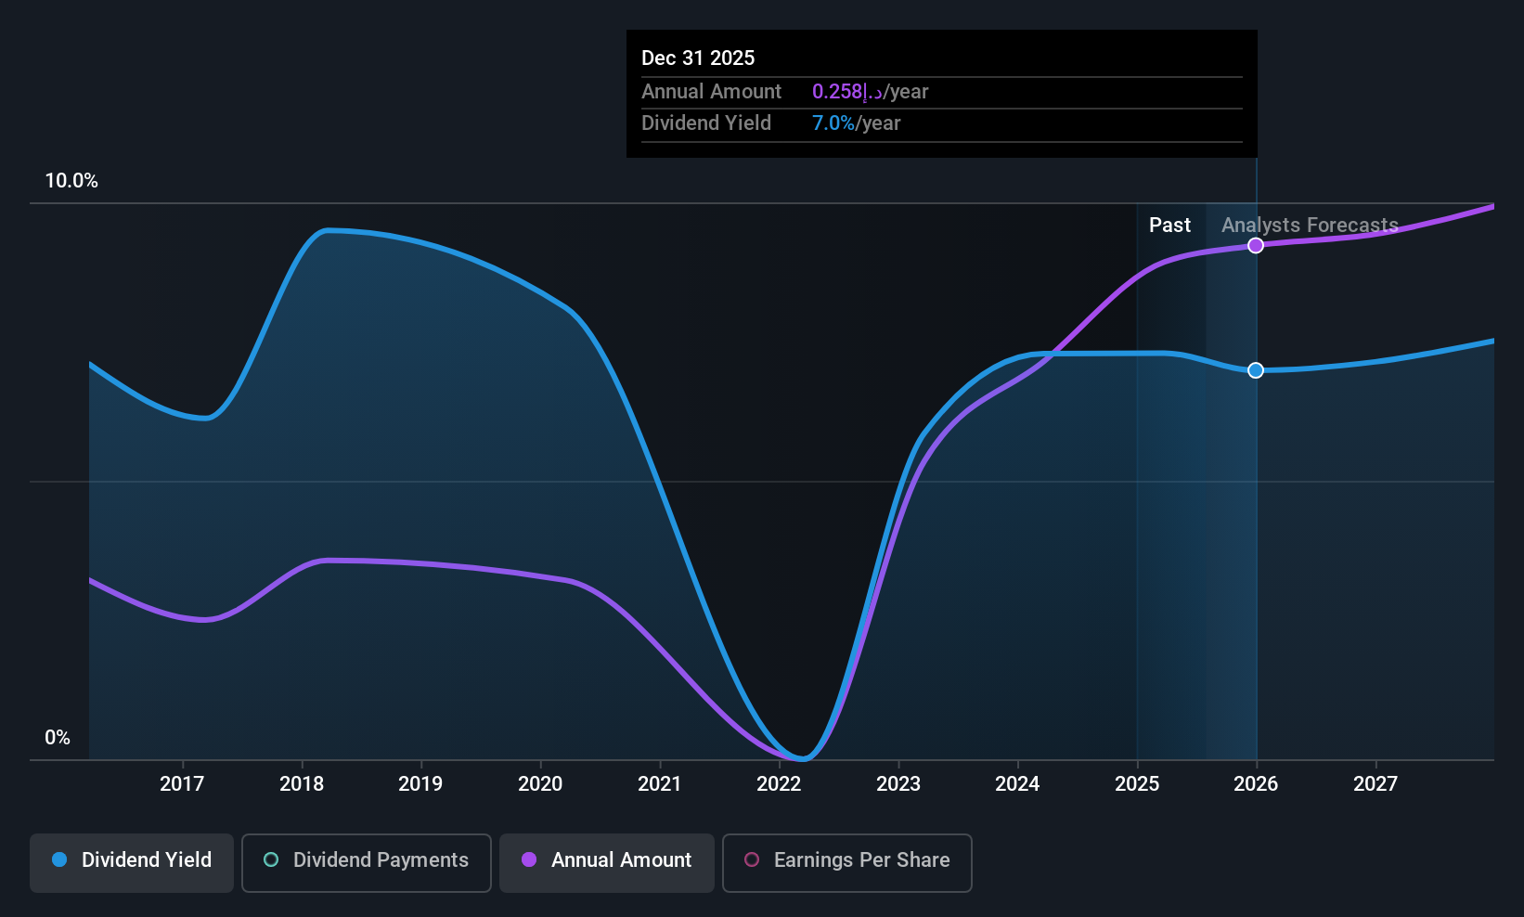Viewport: 1524px width, 917px height.
Task: Click the 2017 x-axis year label
Action: coord(182,784)
